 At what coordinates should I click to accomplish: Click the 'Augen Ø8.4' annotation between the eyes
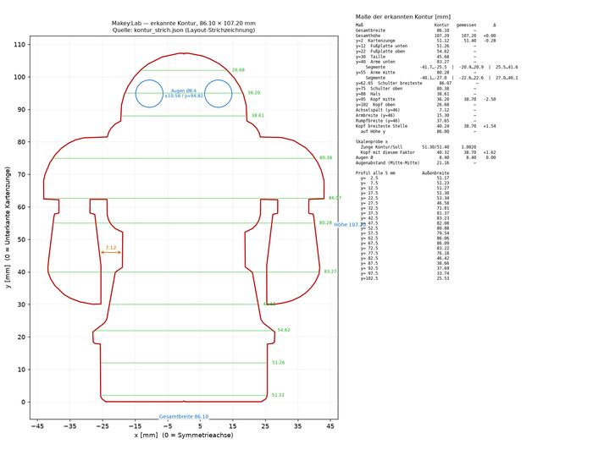coord(184,90)
